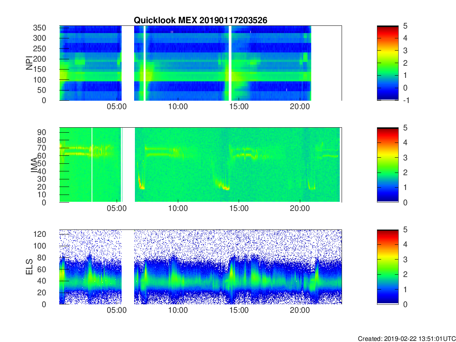Click the IMA y-axis label
This screenshot has width=456, height=342.
point(34,165)
